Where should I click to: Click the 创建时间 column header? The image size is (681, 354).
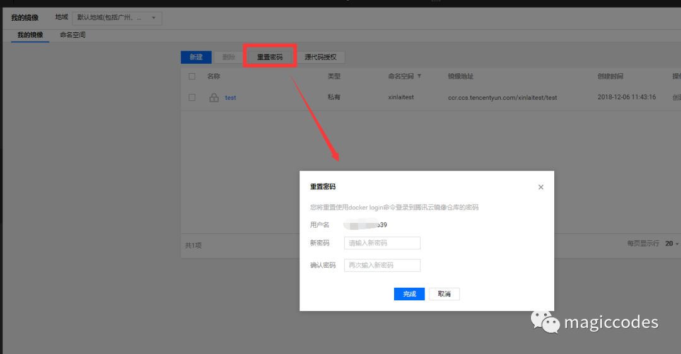pos(610,76)
